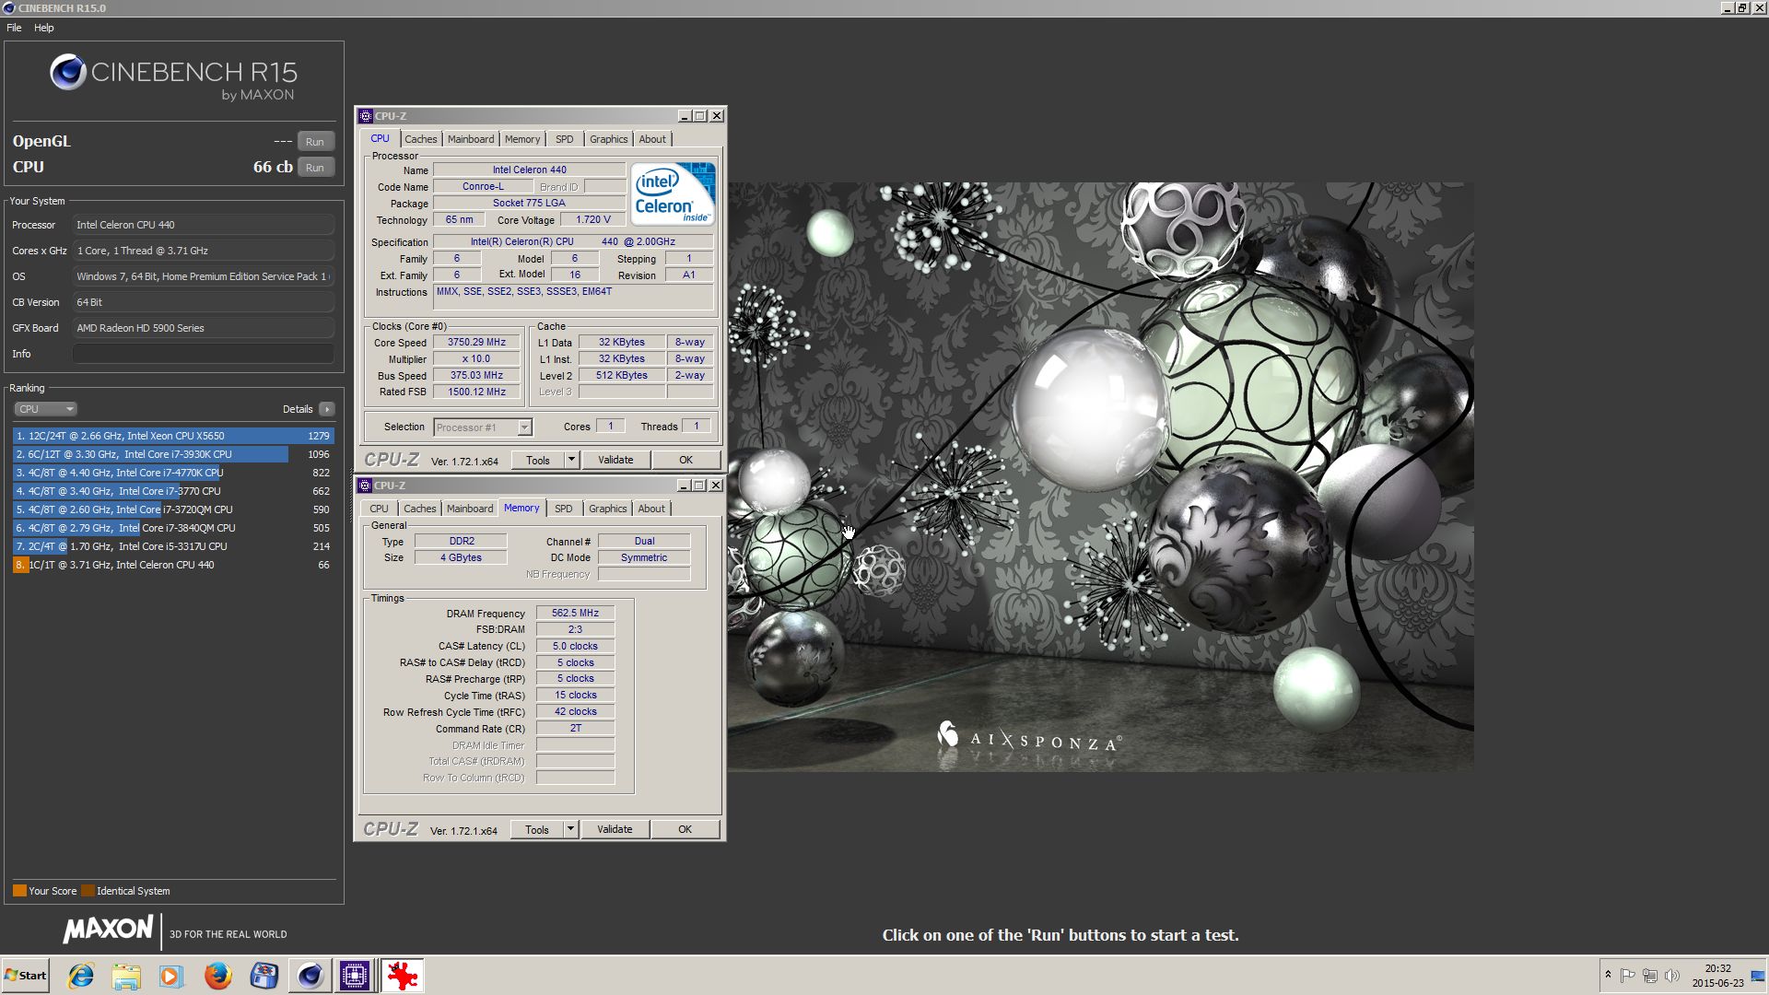The image size is (1769, 995).
Task: Launch Windows Media Player from taskbar
Action: click(x=171, y=976)
